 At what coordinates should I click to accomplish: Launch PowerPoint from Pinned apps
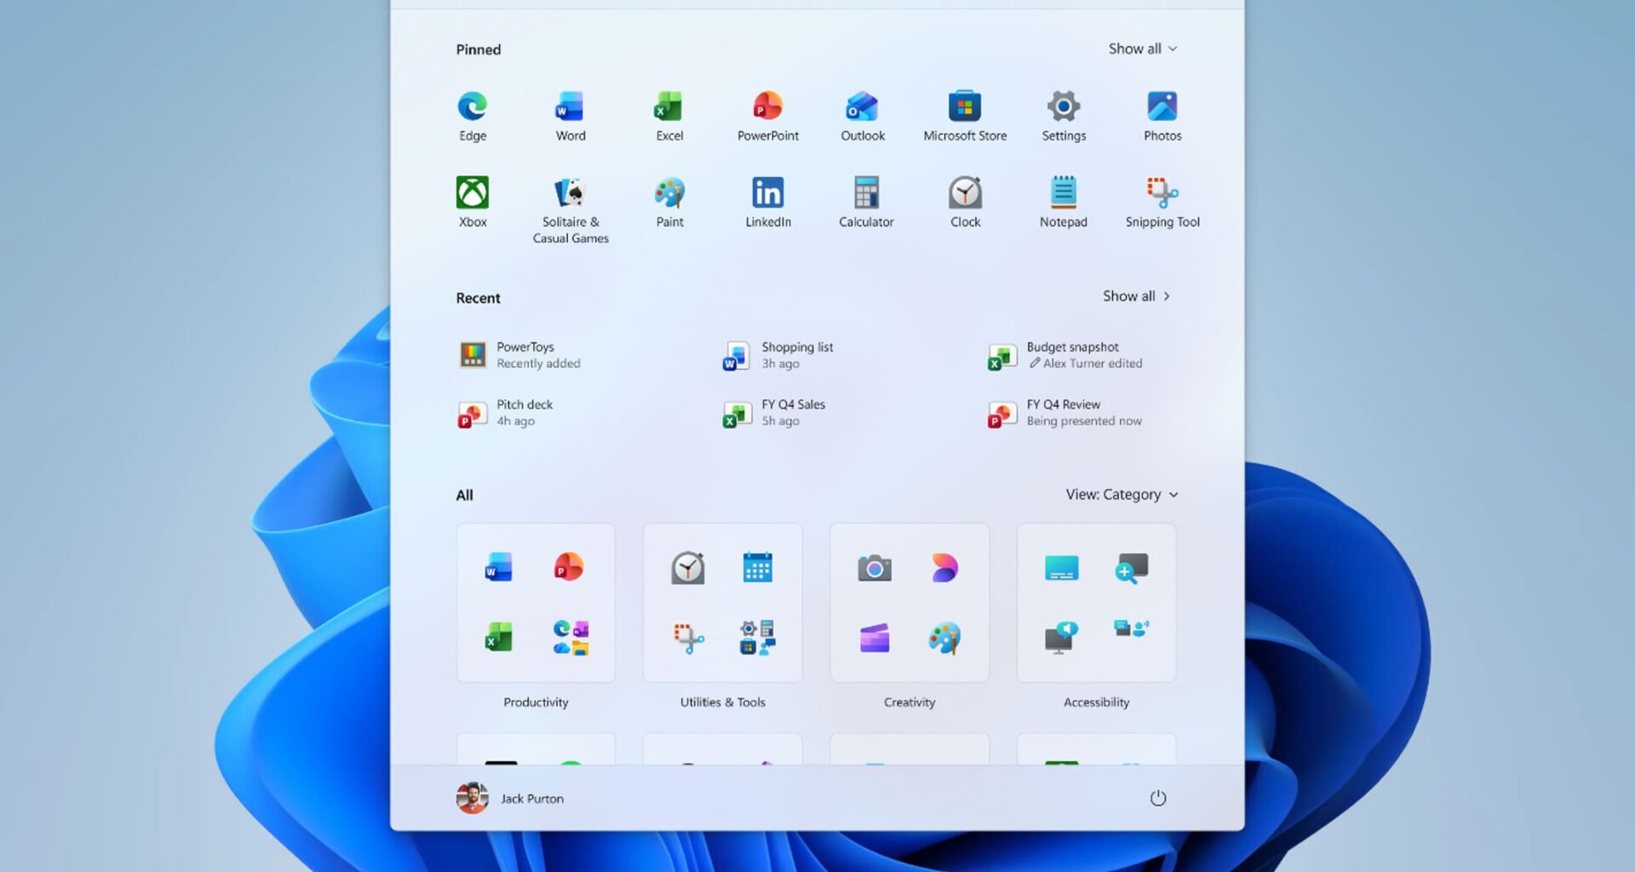pos(768,116)
